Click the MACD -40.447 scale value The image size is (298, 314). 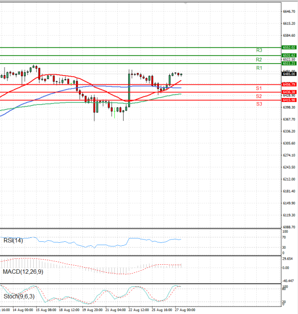click(288, 281)
